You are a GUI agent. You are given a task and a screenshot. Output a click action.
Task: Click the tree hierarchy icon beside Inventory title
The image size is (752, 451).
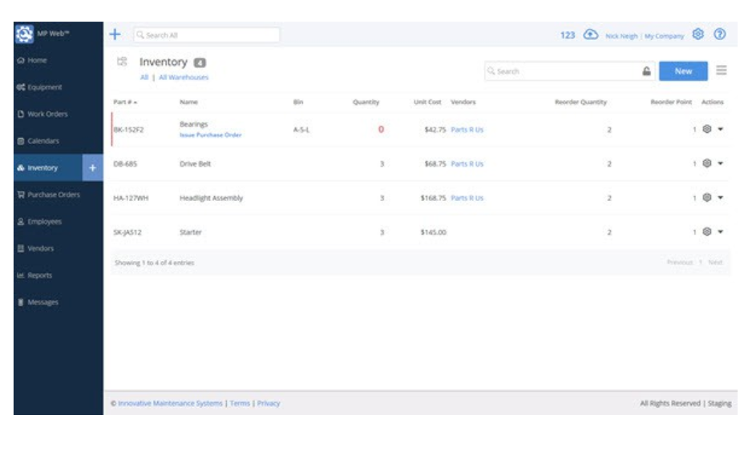122,62
